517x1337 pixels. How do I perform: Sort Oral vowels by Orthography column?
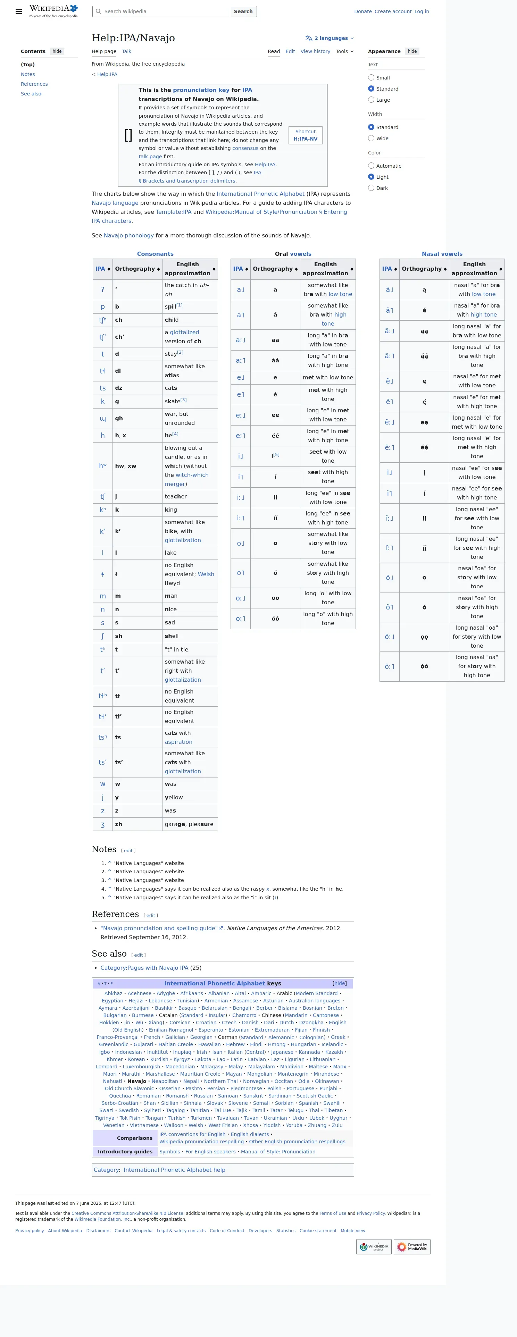(275, 269)
